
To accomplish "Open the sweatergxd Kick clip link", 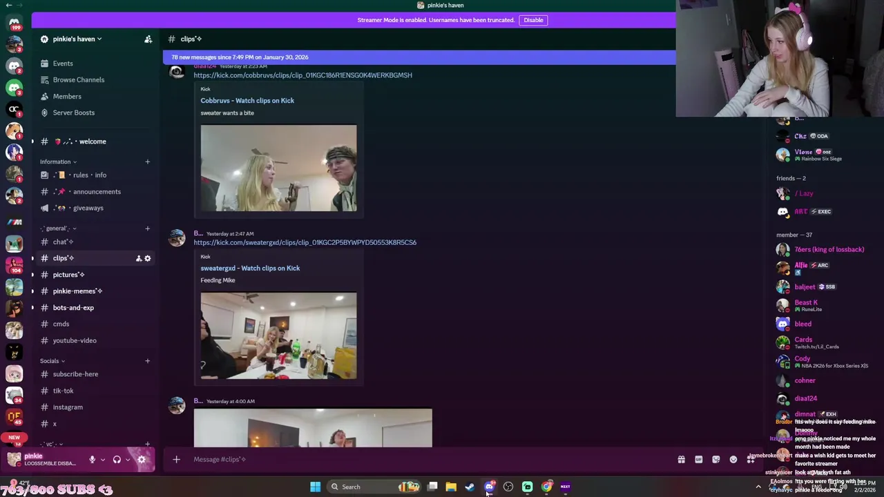I will [305, 242].
